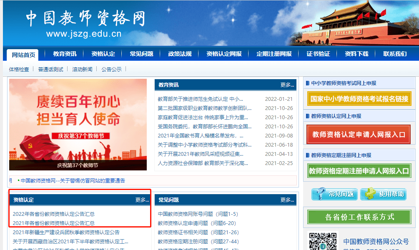Click the 使用帮助 plus icon button
This screenshot has width=419, height=250.
coord(383,194)
